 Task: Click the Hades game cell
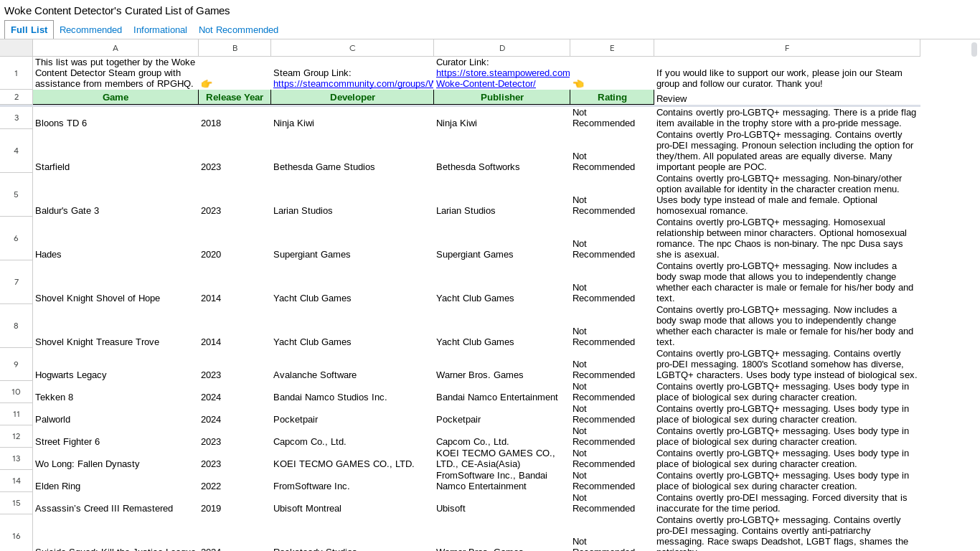pyautogui.click(x=116, y=238)
